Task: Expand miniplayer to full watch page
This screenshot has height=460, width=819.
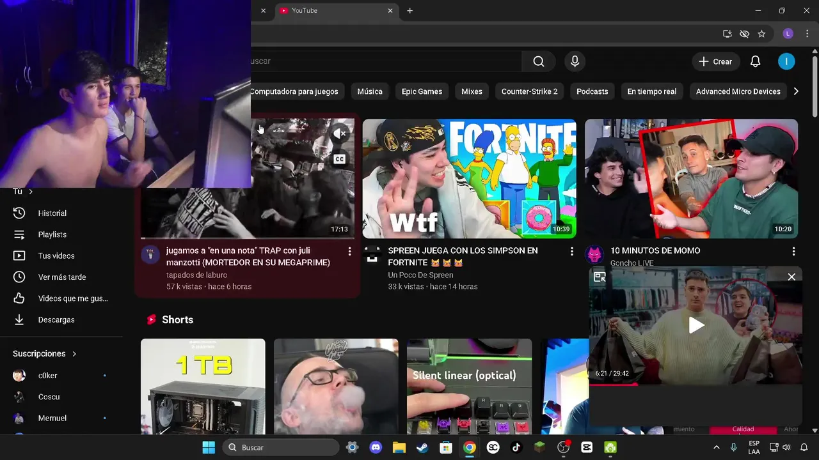Action: [600, 277]
